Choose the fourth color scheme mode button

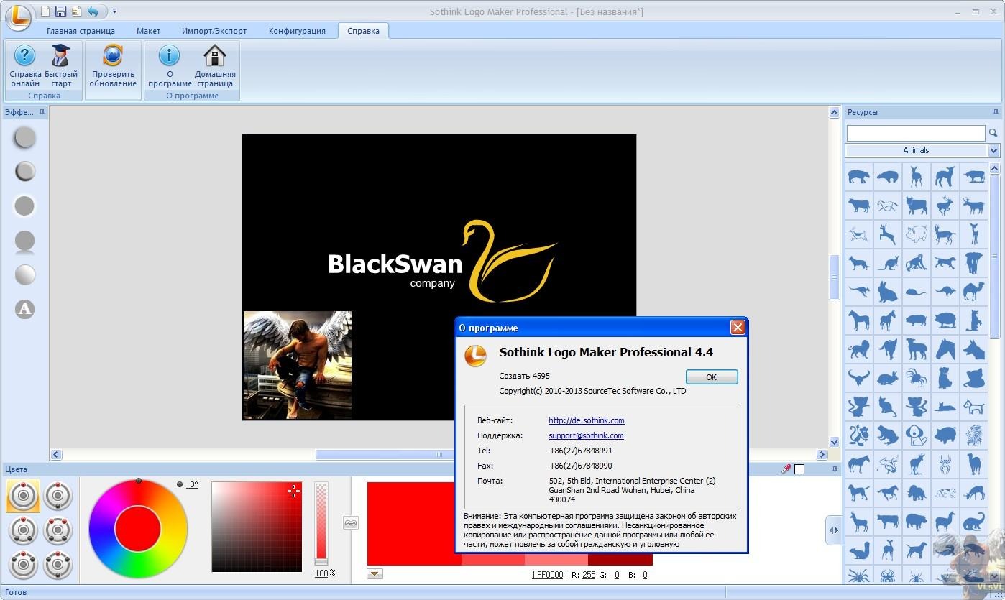58,530
